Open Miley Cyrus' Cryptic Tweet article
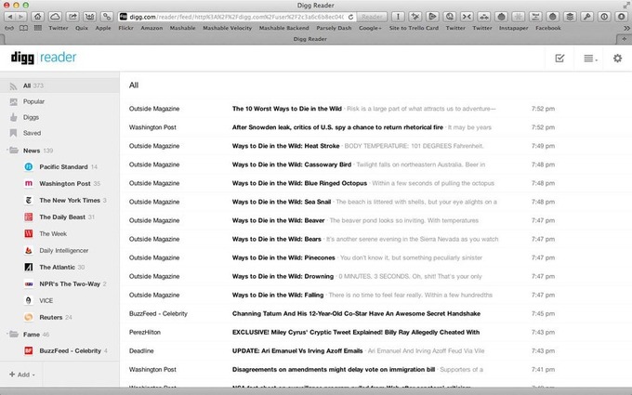This screenshot has width=632, height=395. point(356,332)
